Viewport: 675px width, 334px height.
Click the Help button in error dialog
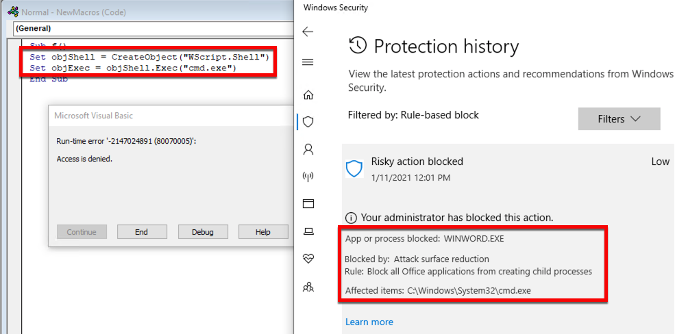pyautogui.click(x=262, y=232)
